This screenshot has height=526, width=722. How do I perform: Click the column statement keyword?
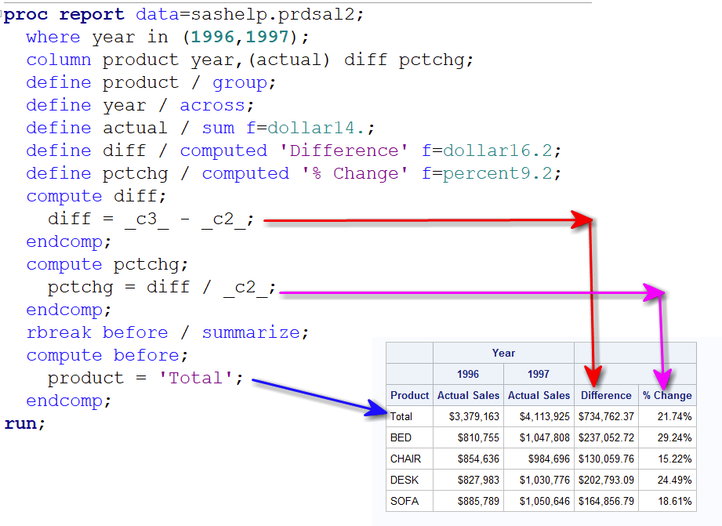(59, 59)
